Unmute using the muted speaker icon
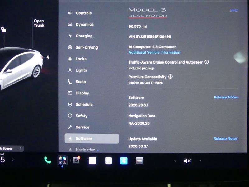Screen dimensions: 249x187 click(187, 161)
